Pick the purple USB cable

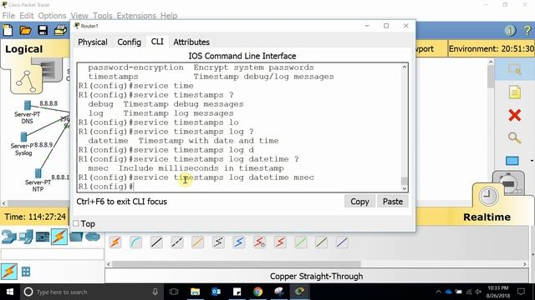pos(342,242)
